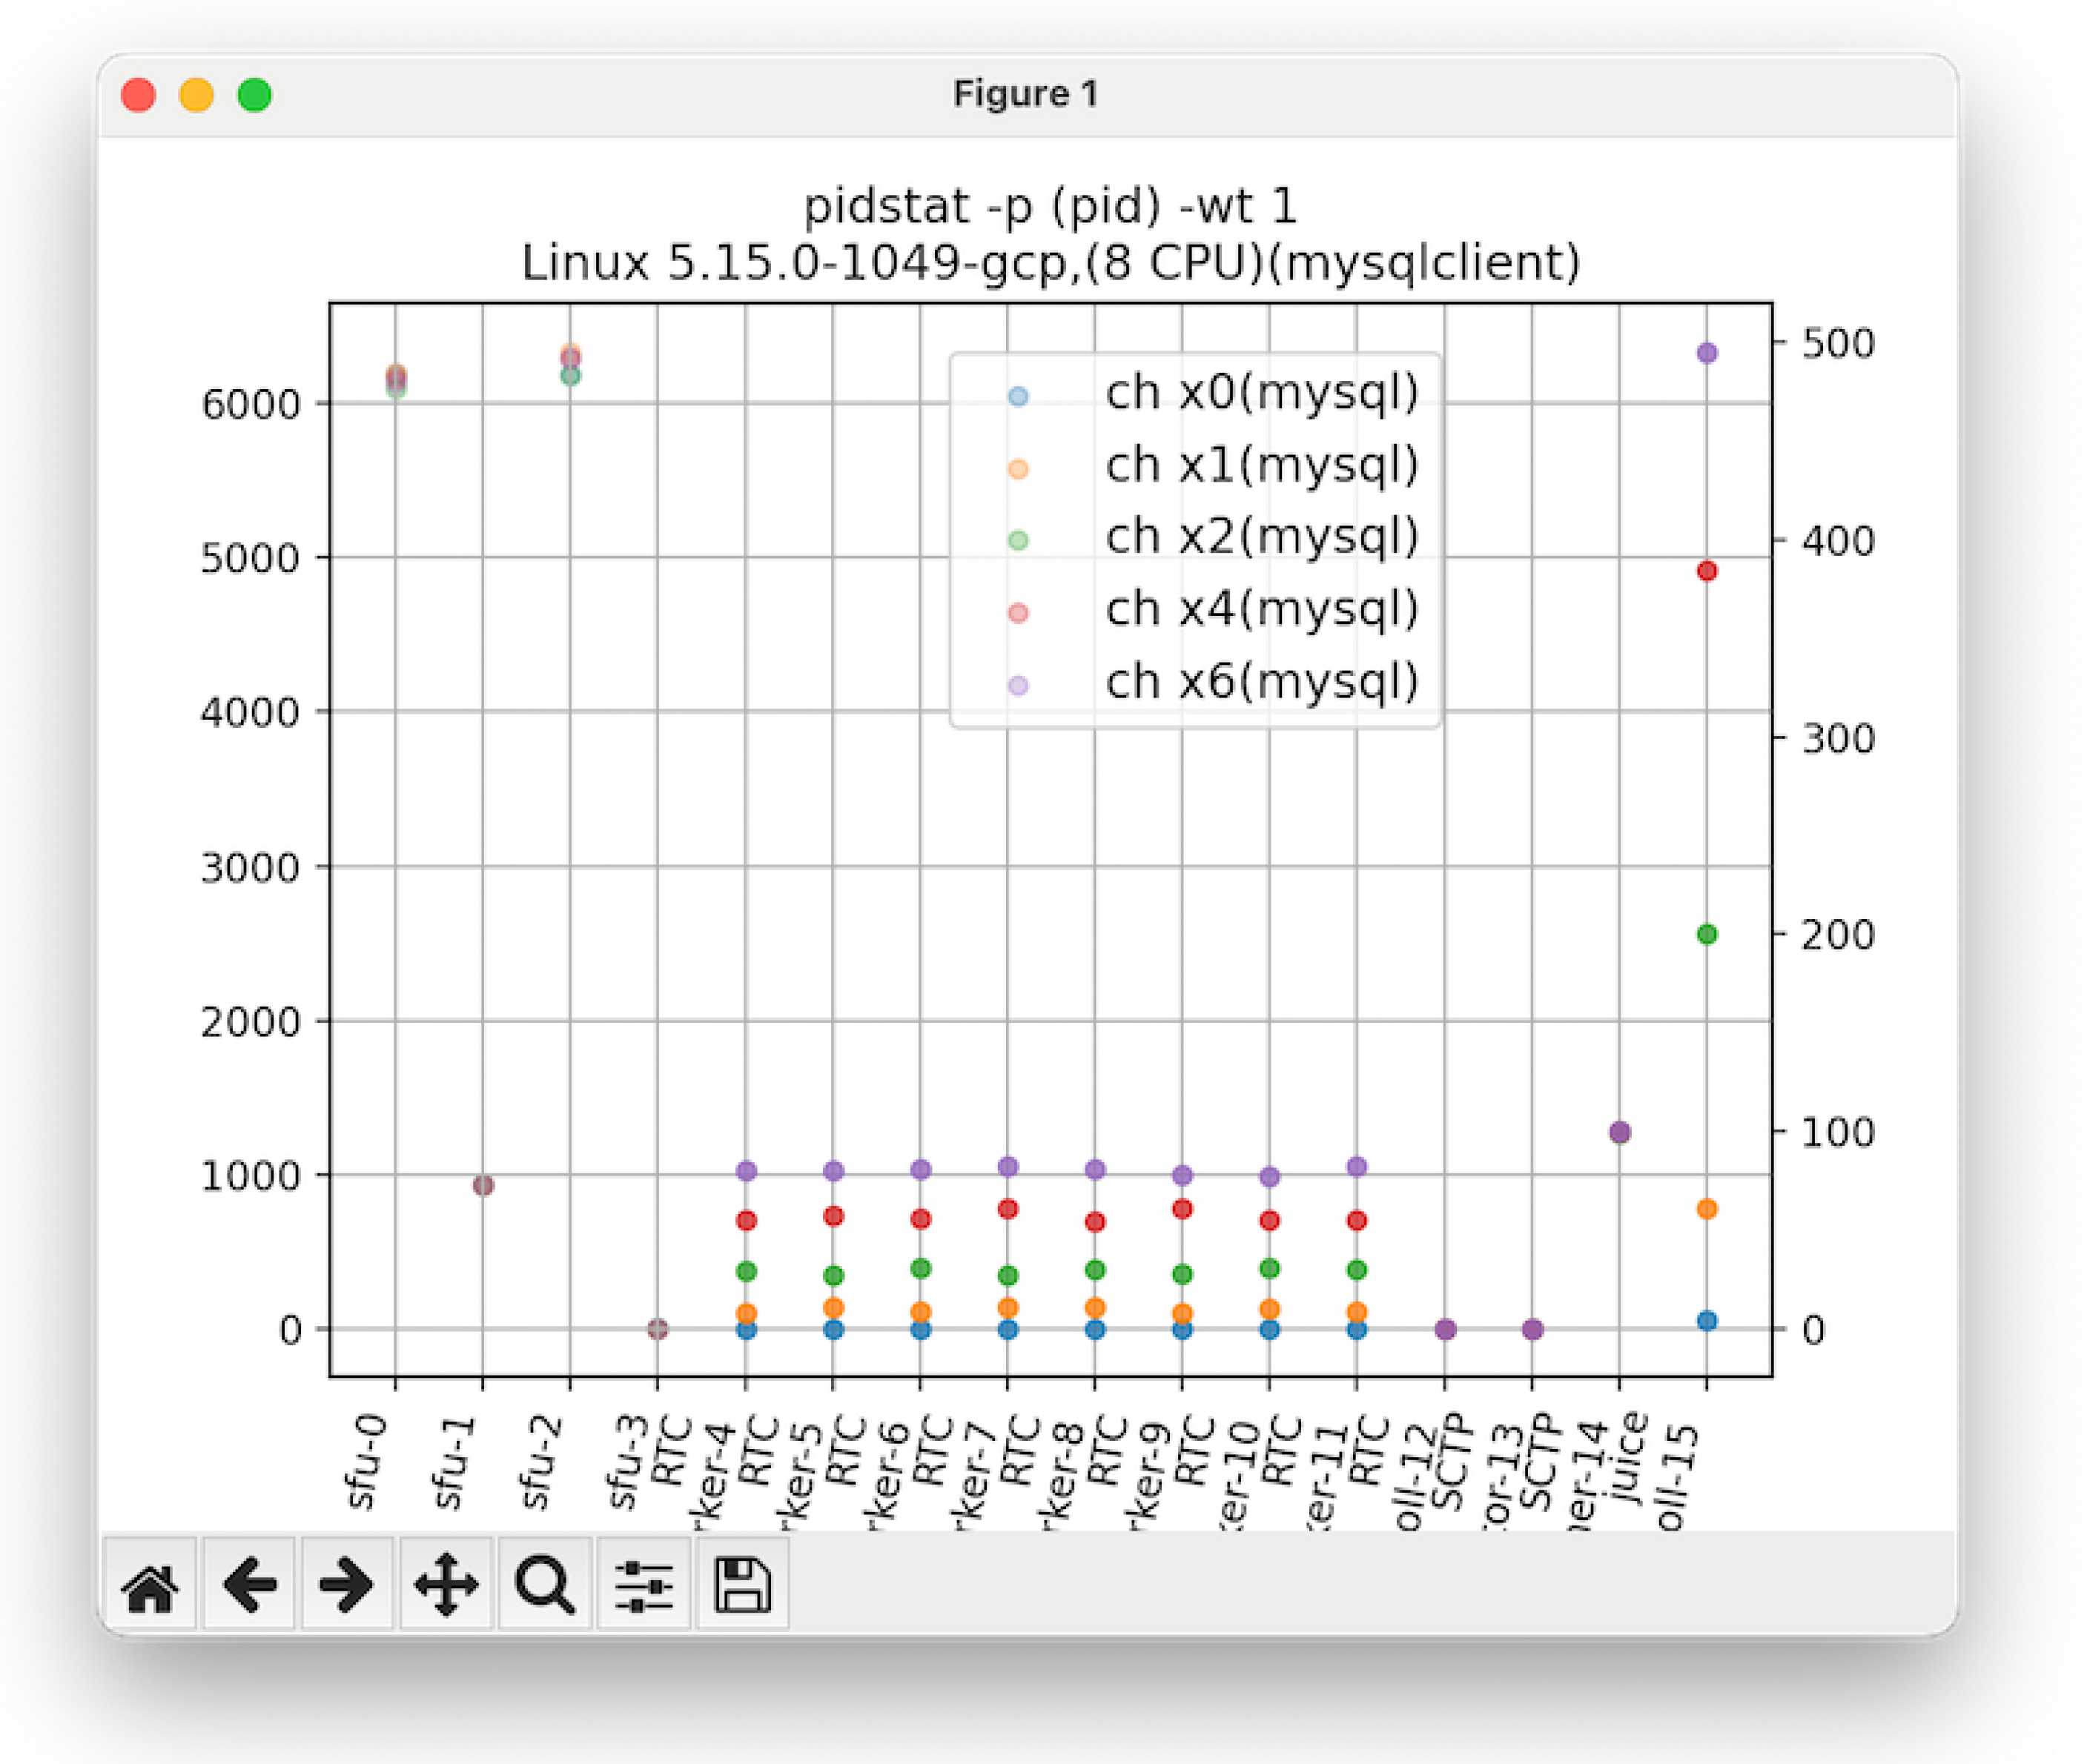Click the Home reset view icon

150,1585
